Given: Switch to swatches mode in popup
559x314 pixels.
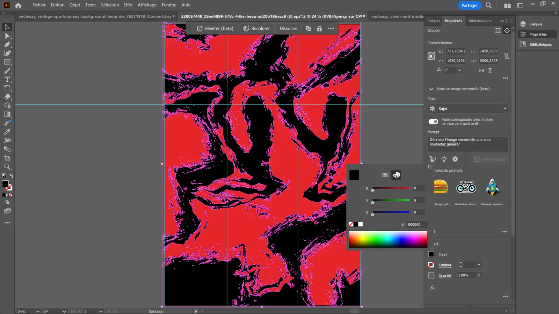Looking at the screenshot, I should coord(385,175).
